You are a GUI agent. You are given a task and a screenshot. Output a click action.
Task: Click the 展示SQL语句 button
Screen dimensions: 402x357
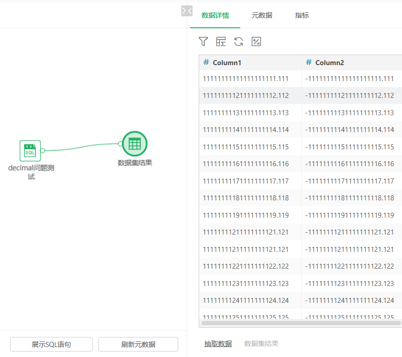point(51,344)
